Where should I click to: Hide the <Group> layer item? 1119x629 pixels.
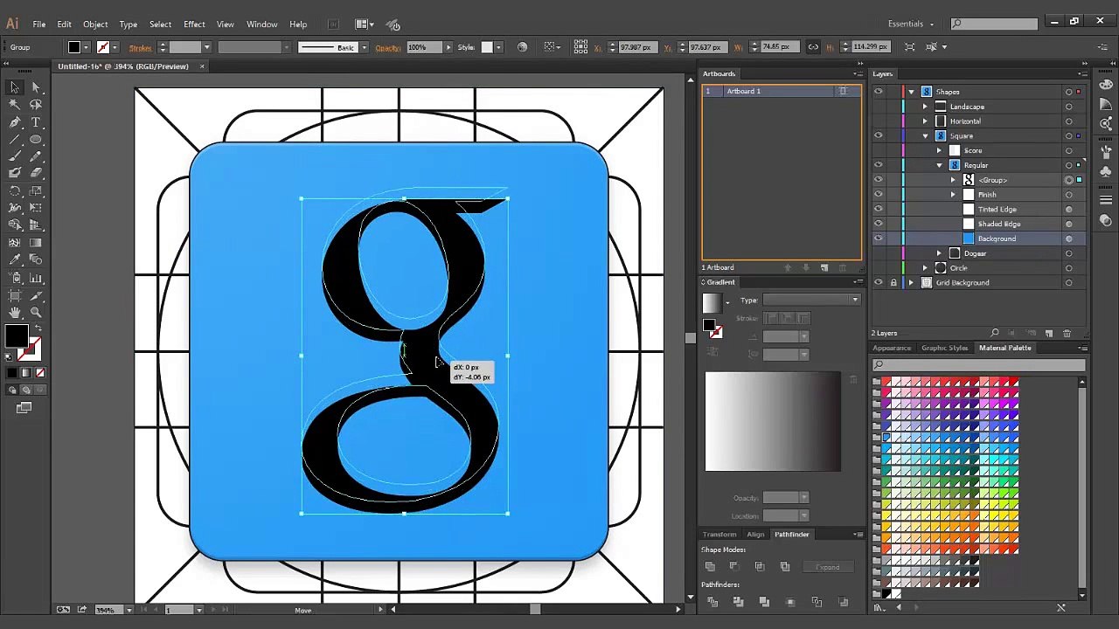pyautogui.click(x=879, y=180)
